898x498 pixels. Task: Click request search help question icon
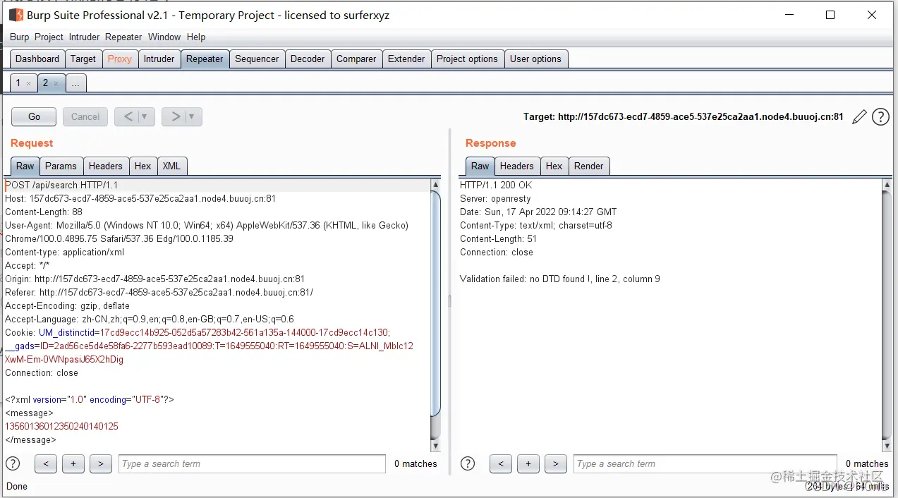point(13,463)
